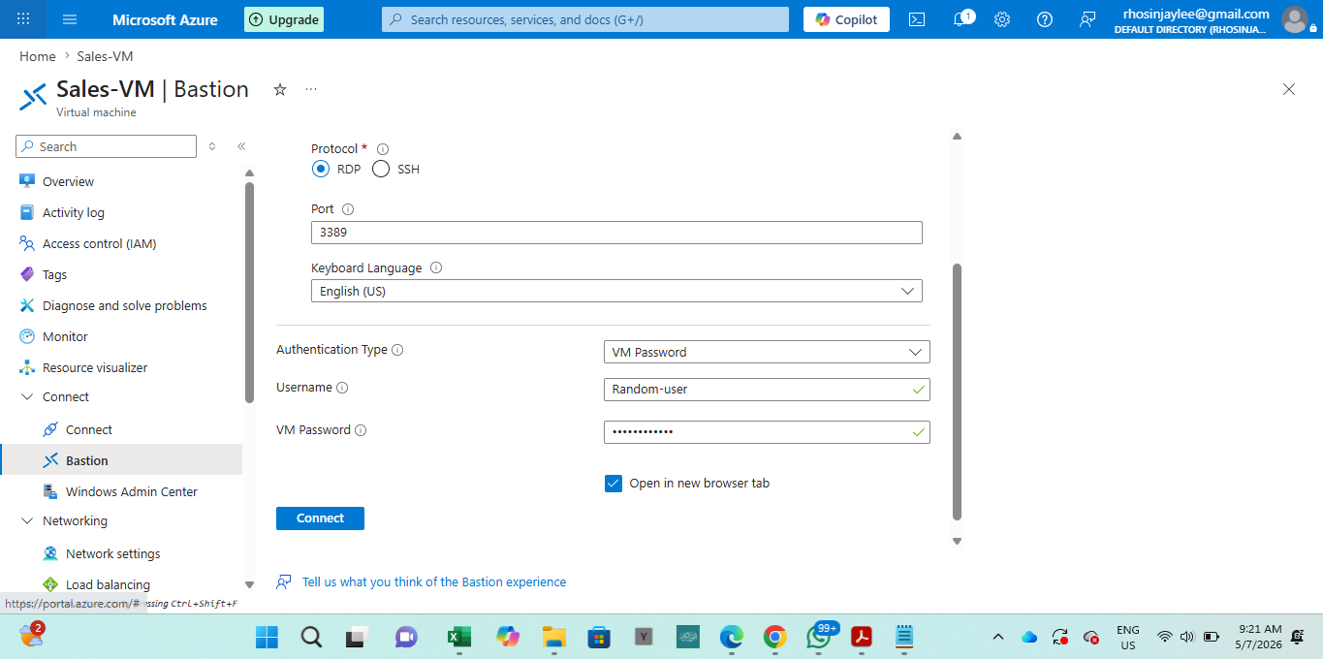Click the Upgrade button

(283, 19)
